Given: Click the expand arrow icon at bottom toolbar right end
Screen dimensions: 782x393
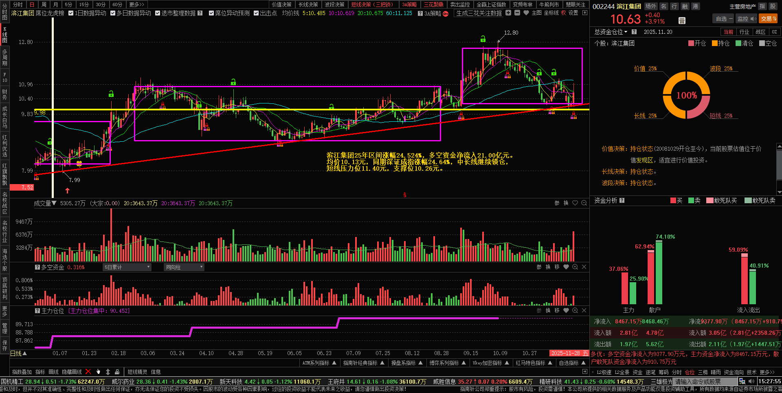Looking at the screenshot, I should pyautogui.click(x=585, y=371).
